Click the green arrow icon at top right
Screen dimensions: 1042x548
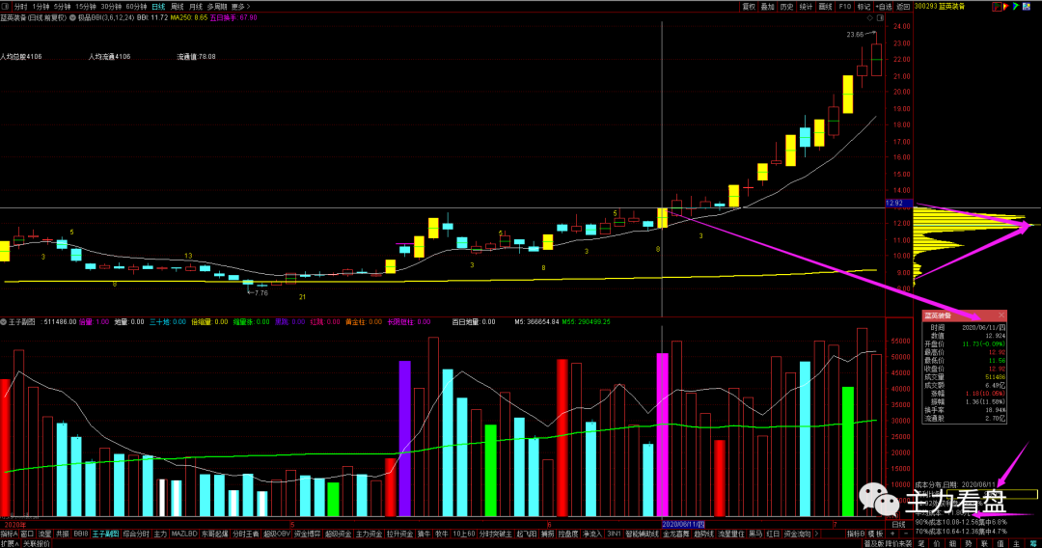1016,7
